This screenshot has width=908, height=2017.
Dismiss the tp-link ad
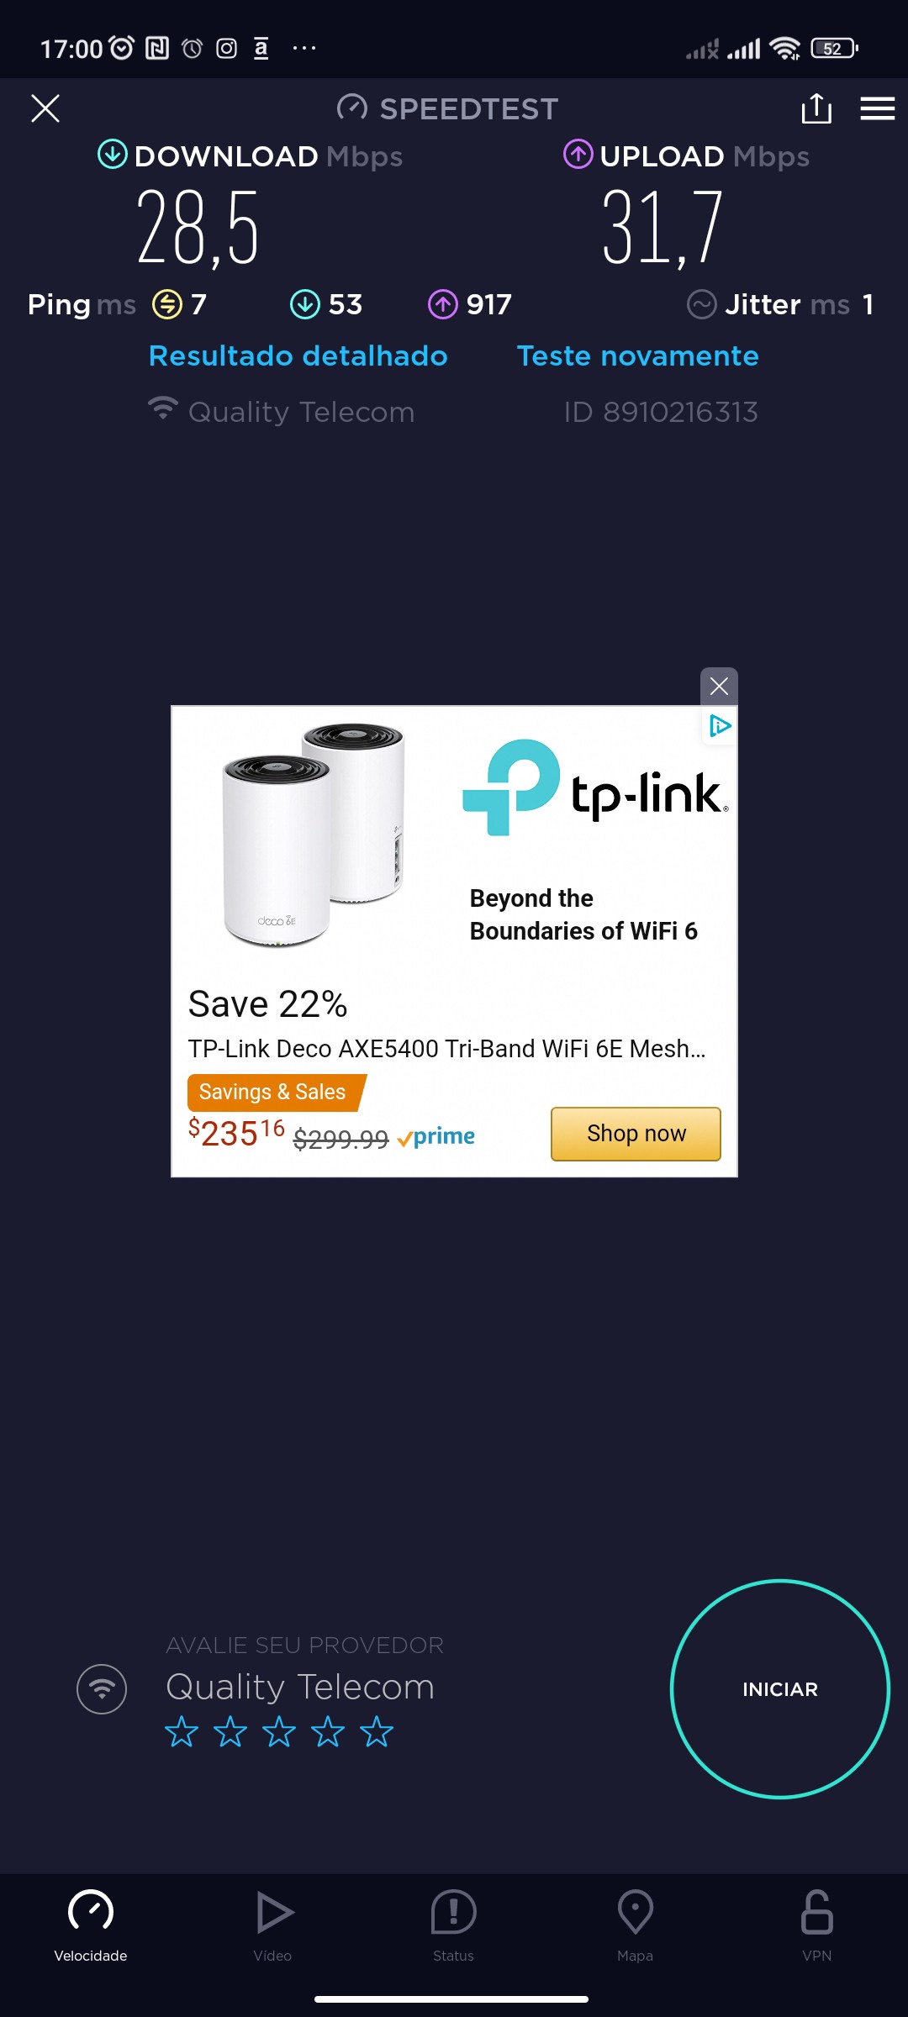[x=719, y=687]
